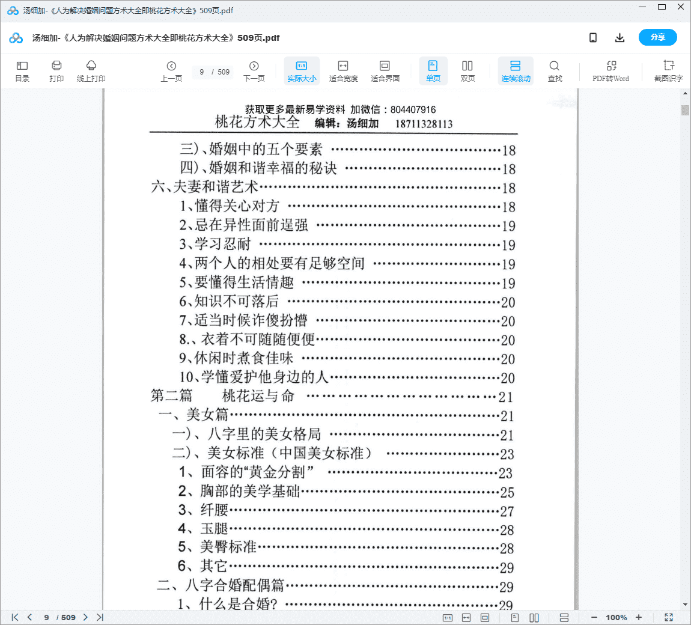Viewport: 691px width, 625px height.
Task: Start the 截图识字 screenshot OCR tool
Action: (x=668, y=71)
